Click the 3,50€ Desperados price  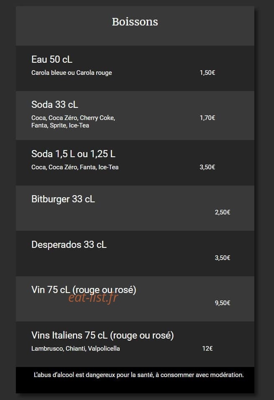pos(223,258)
